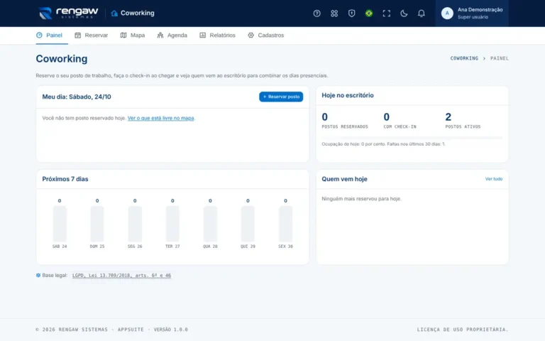The width and height of the screenshot is (545, 341).
Task: Click the Rengaw Sistemas logo
Action: coord(68,13)
